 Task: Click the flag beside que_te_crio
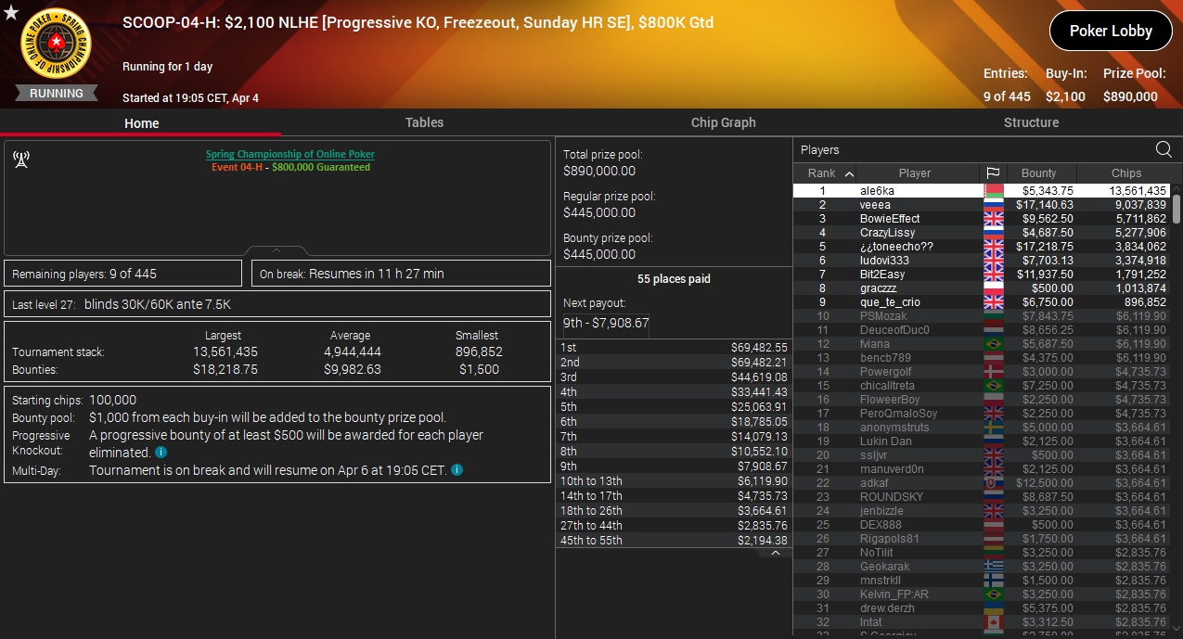993,302
